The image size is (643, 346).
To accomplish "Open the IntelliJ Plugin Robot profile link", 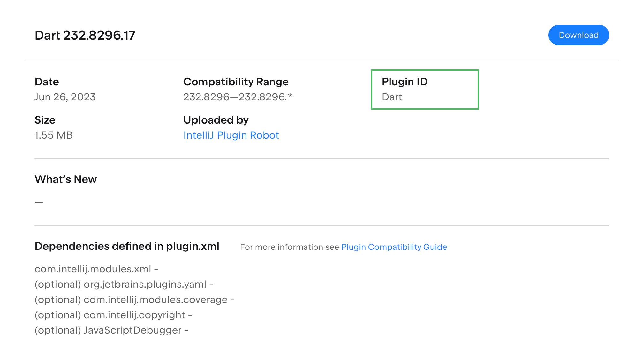I will click(231, 135).
